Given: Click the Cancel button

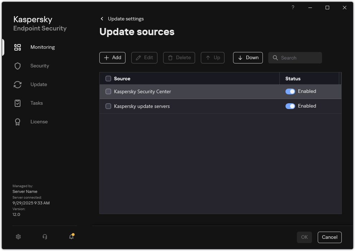Looking at the screenshot, I should tap(329, 237).
